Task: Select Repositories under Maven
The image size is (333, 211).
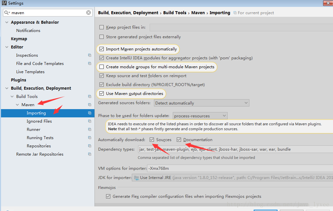Action: 39,146
